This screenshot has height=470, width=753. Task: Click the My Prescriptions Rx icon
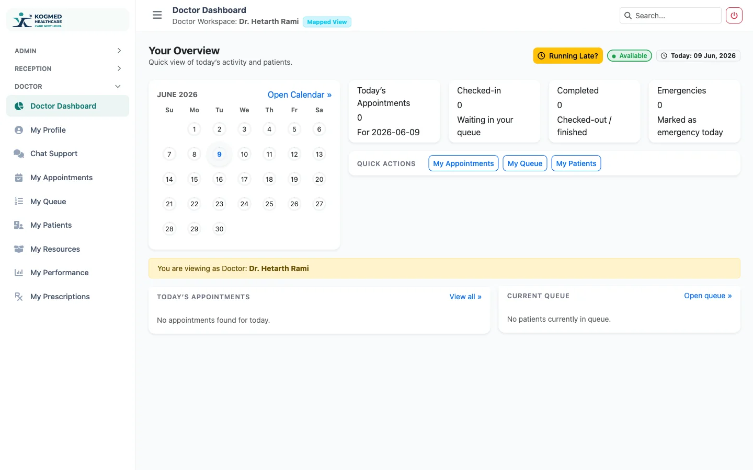[x=19, y=297]
